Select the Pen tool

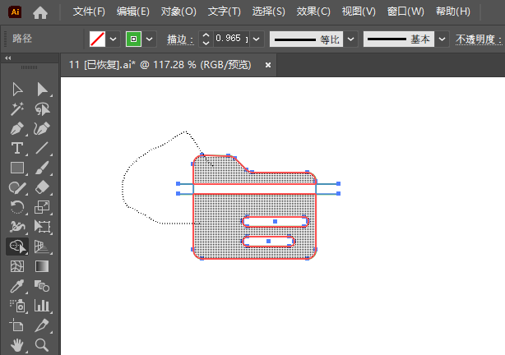click(x=17, y=129)
